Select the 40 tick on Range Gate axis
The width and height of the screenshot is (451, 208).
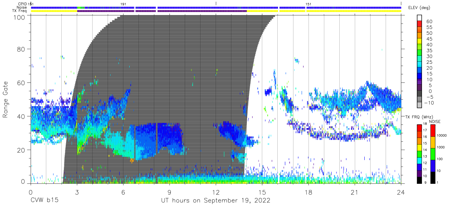pos(21,116)
